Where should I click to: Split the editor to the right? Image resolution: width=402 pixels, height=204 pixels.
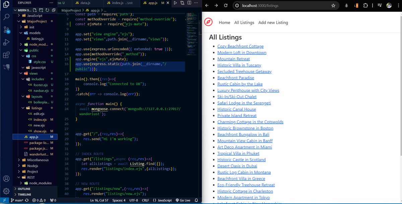[x=189, y=3]
